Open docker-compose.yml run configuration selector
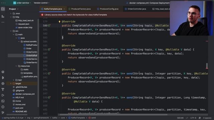Screen dimensions: 214x120 click(148, 3)
